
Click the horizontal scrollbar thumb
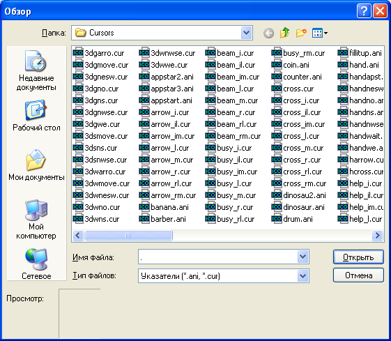(x=128, y=235)
